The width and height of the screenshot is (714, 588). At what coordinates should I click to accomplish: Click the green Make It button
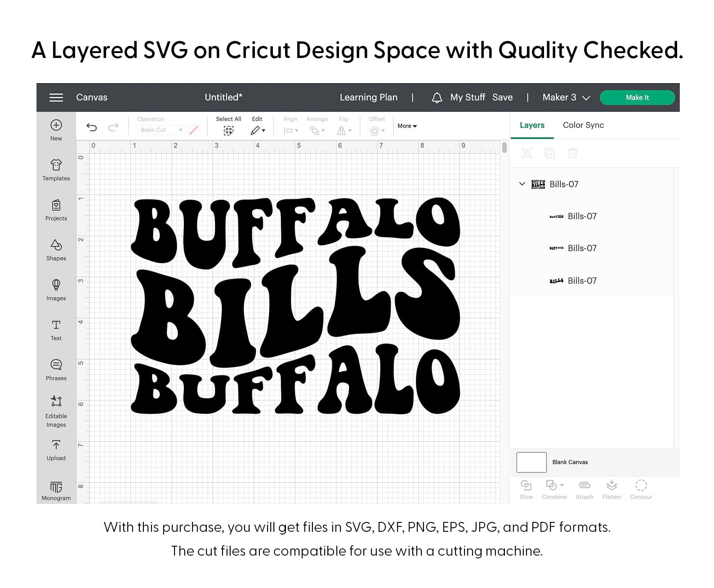coord(637,98)
